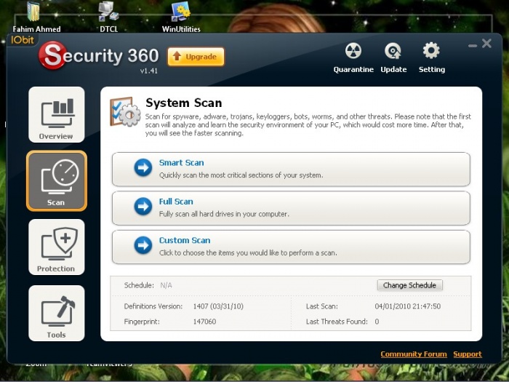
Task: Open the Support link
Action: (x=468, y=354)
